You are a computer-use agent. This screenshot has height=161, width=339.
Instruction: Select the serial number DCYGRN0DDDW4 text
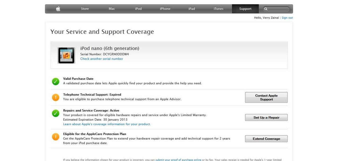coord(116,54)
